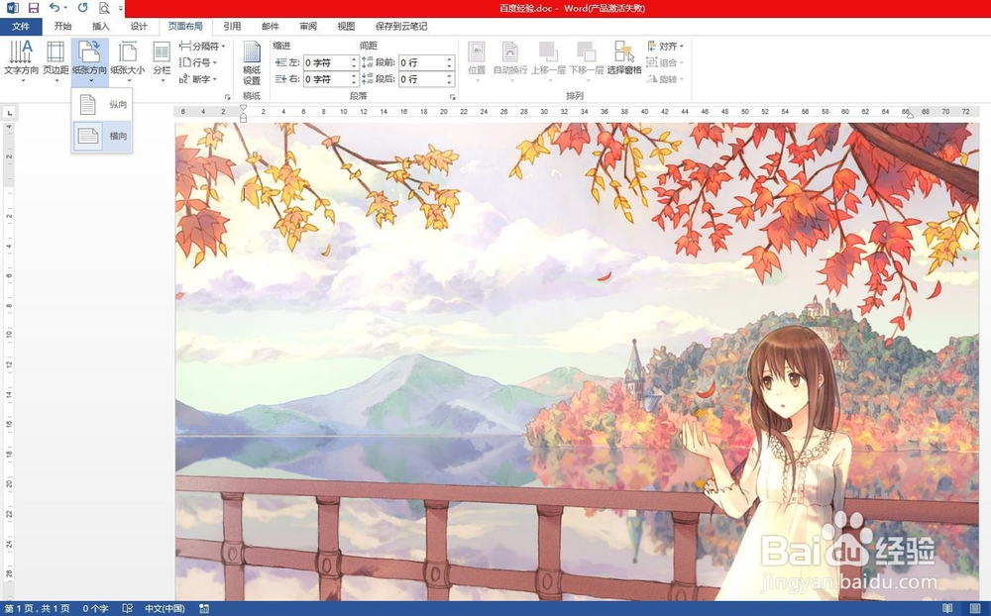The width and height of the screenshot is (991, 616).
Task: Switch to the 引用 (References) tab
Action: [232, 27]
